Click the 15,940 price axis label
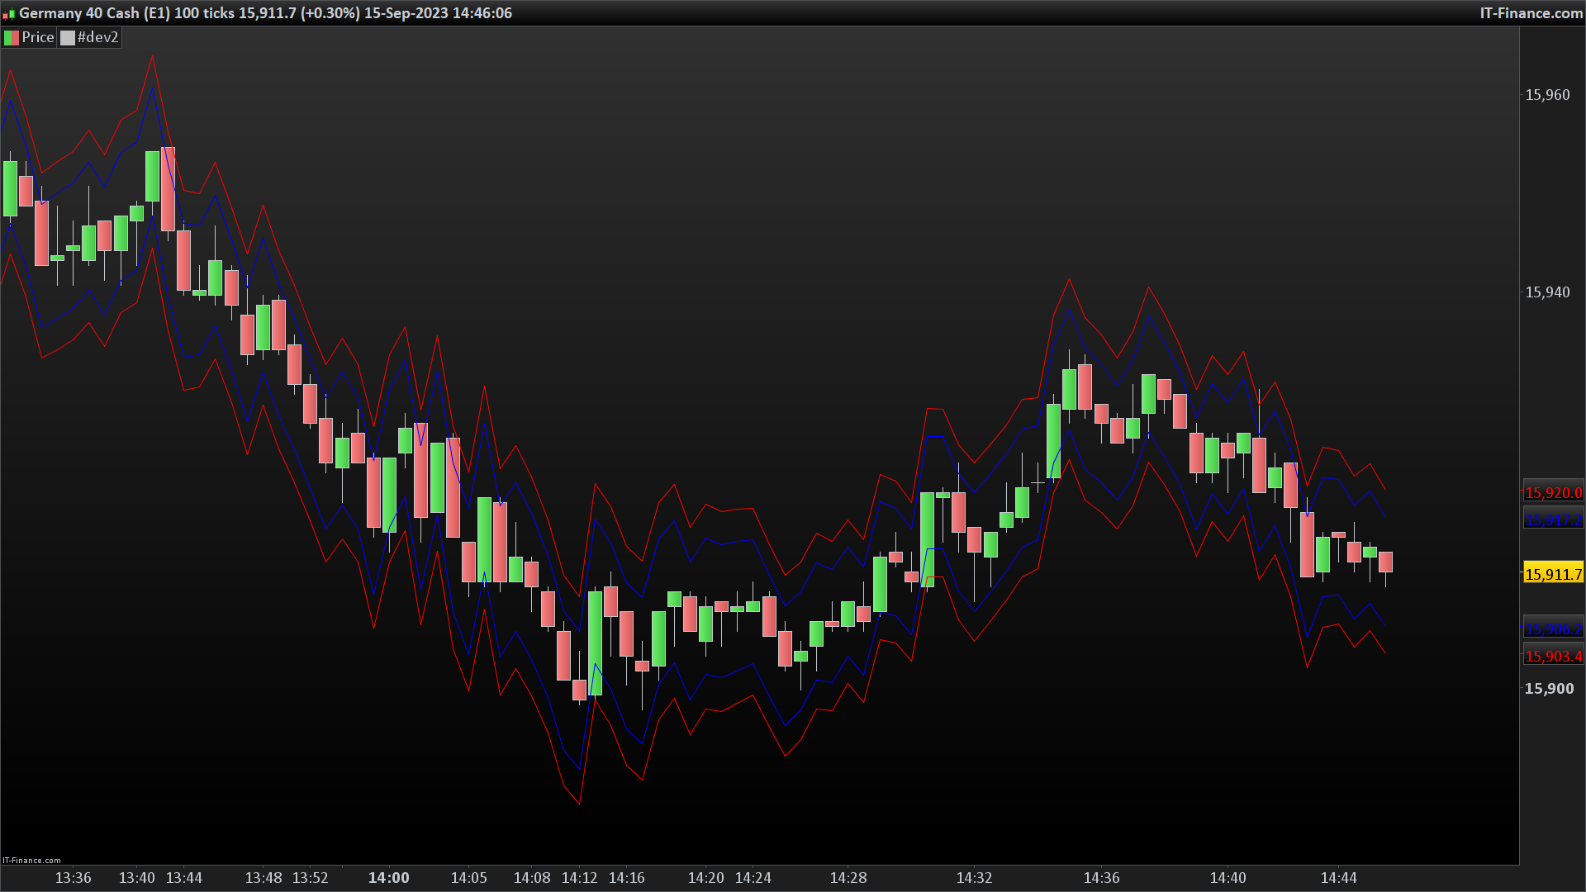Screen dimensions: 1586x892 1547,292
